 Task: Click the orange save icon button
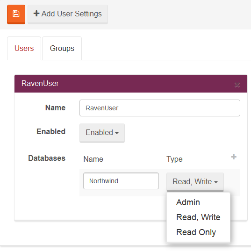coord(16,14)
